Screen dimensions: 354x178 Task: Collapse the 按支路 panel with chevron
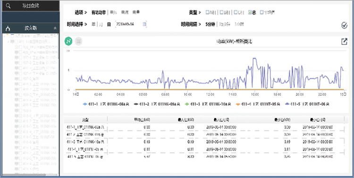[x=55, y=29]
